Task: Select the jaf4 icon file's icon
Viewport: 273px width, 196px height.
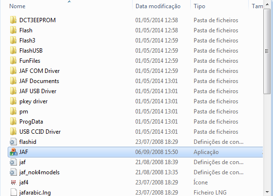Action: (14, 182)
